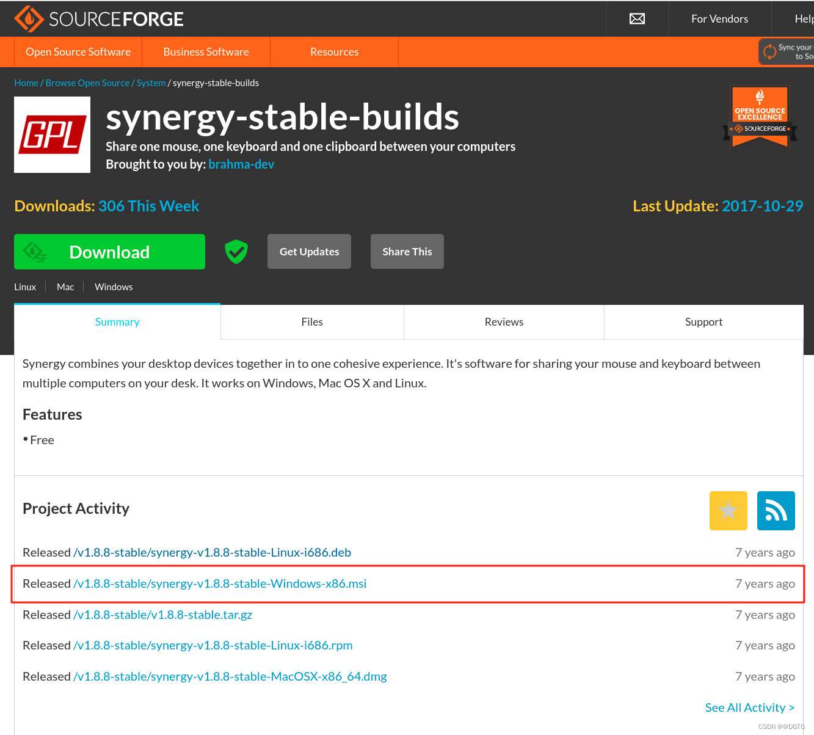
Task: Click See All Activity link
Action: [x=750, y=708]
